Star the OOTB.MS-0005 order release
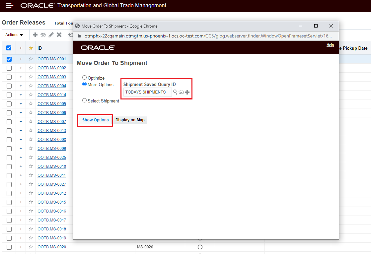Screen dimensions: 371x254 [x=31, y=103]
